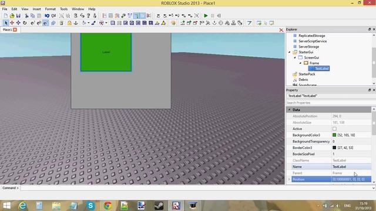The height and width of the screenshot is (211, 376).
Task: Open the Format menu
Action: 51,9
